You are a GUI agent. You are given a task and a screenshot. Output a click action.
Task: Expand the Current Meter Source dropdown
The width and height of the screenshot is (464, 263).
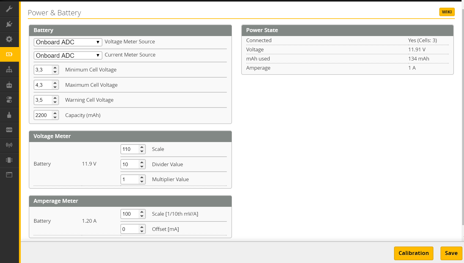click(68, 56)
